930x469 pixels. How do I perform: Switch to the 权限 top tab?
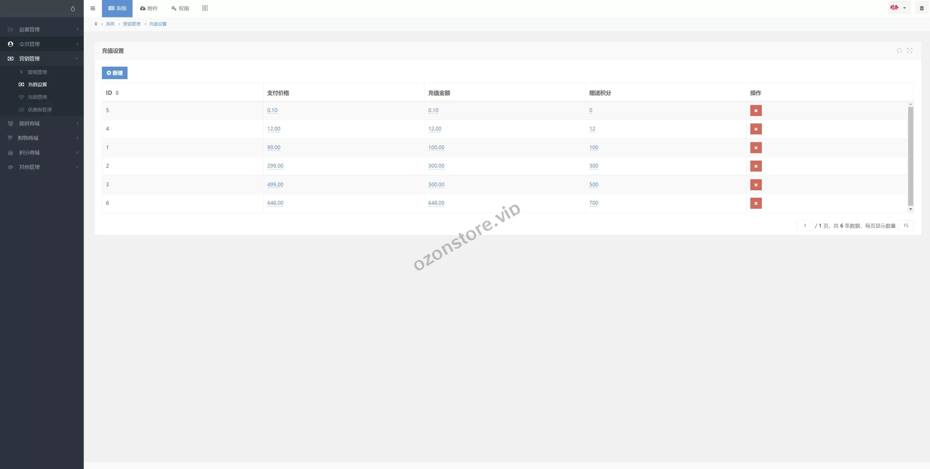tap(180, 8)
